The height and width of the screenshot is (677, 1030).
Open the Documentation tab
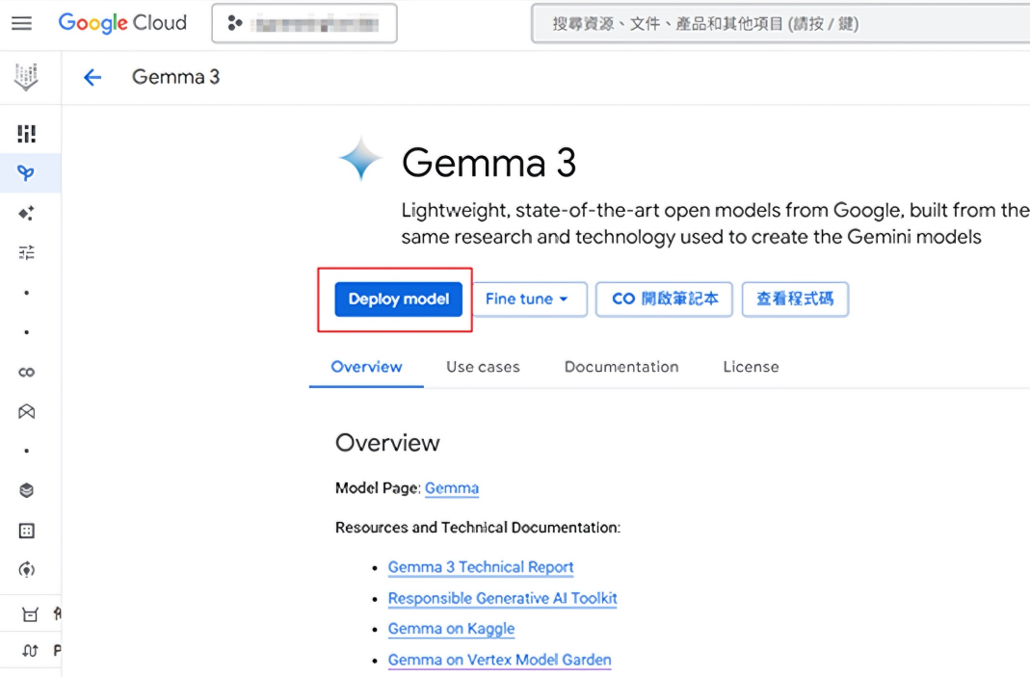click(621, 367)
